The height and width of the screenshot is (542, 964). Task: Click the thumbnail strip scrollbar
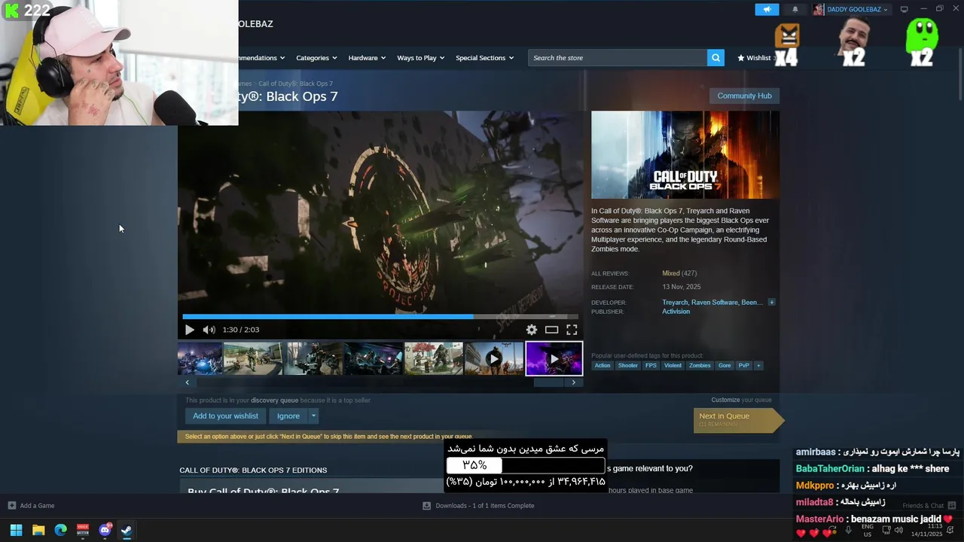tap(548, 382)
